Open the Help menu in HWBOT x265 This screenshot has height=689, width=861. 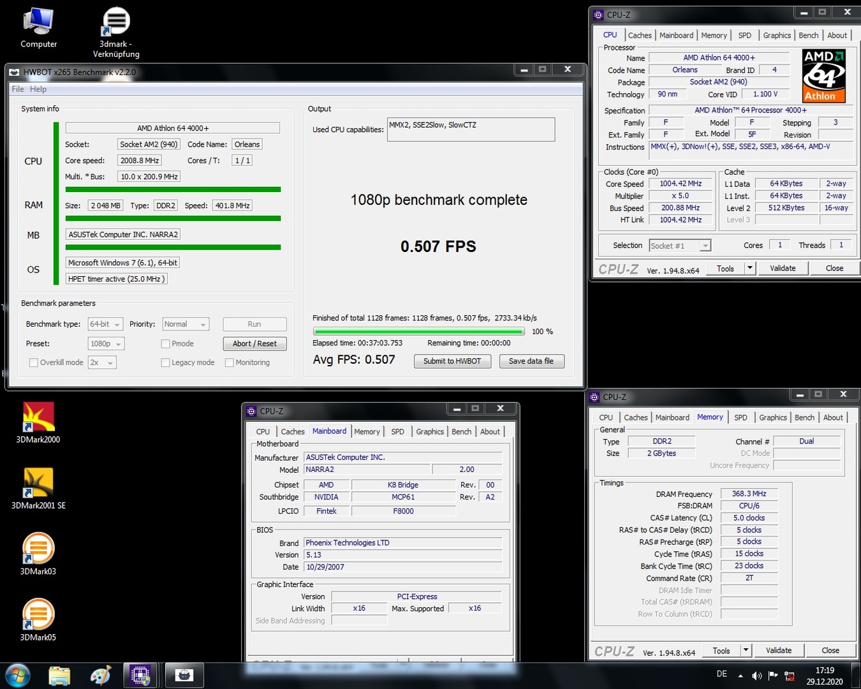pyautogui.click(x=38, y=89)
